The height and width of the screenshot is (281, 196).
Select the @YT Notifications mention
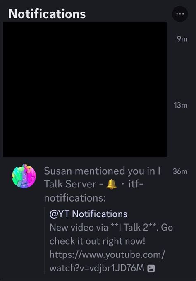tap(88, 214)
